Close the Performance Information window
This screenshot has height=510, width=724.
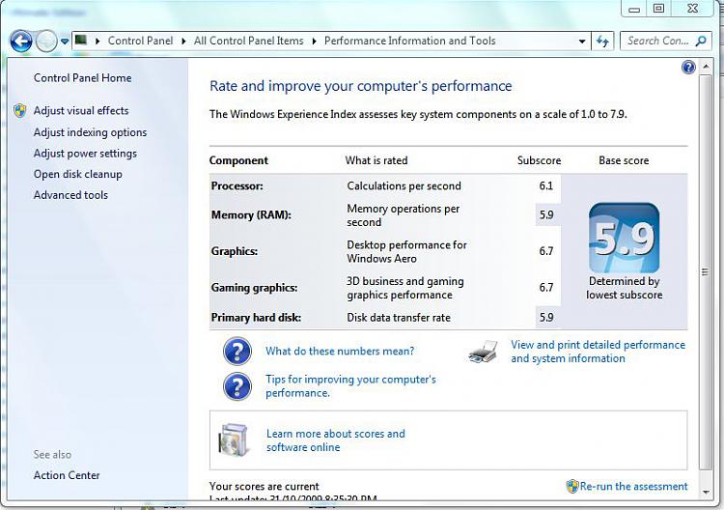tap(692, 9)
